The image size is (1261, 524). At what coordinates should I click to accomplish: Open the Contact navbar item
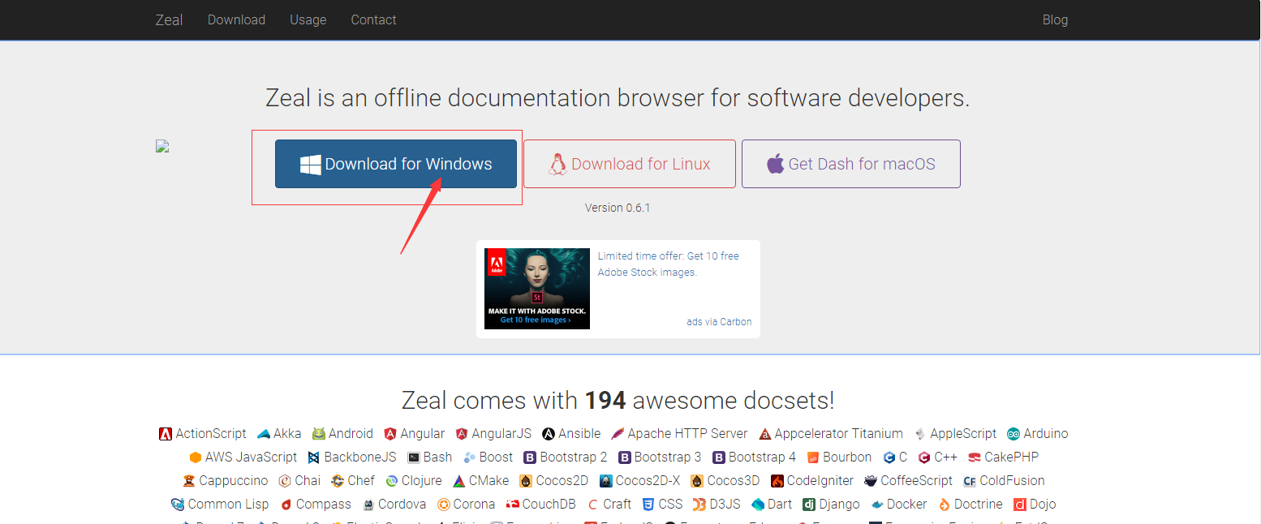coord(373,19)
